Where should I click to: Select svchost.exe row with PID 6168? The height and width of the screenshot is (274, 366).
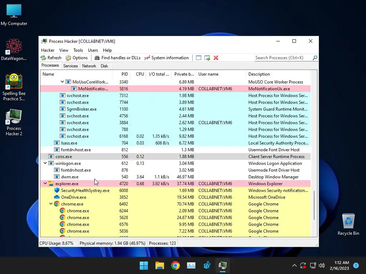pos(175,136)
